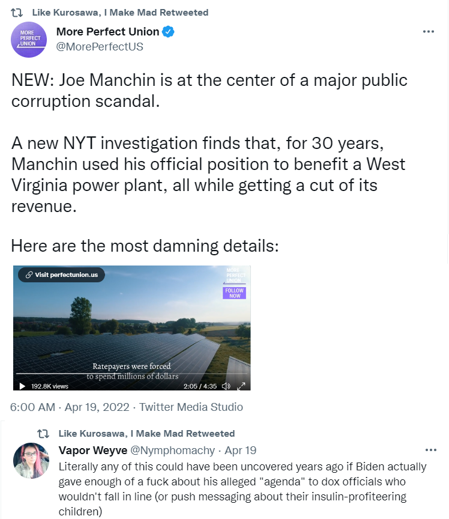
Task: Seek along the video progress bar
Action: tap(131, 374)
